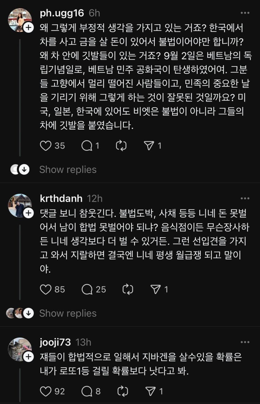Follow ph.ugg16 using avatar plus badge
260x404 pixels.
(x=28, y=28)
